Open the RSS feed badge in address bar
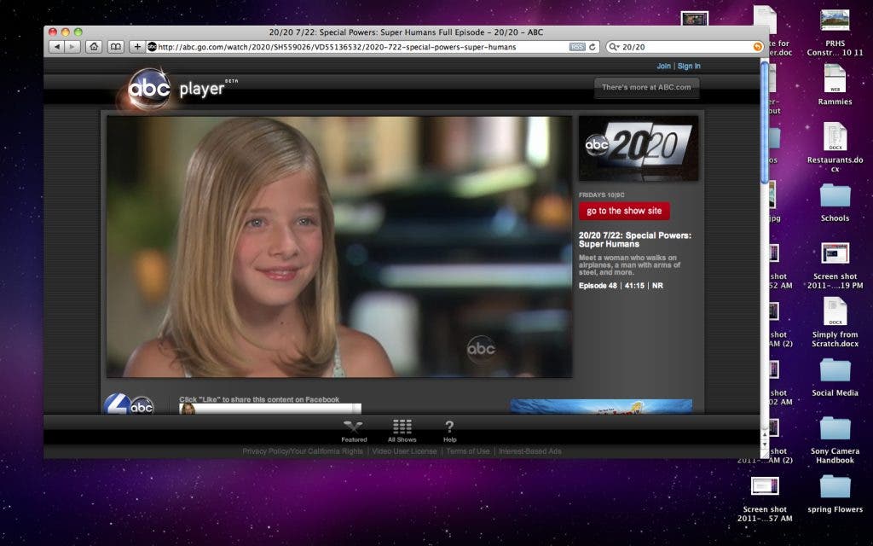 pos(577,47)
